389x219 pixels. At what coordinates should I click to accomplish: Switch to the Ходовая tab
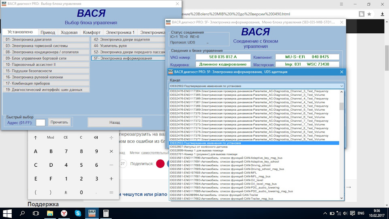[69, 32]
